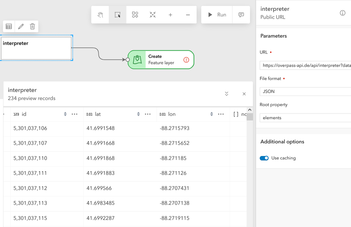Show info for interpreter Public URL

coord(343,13)
